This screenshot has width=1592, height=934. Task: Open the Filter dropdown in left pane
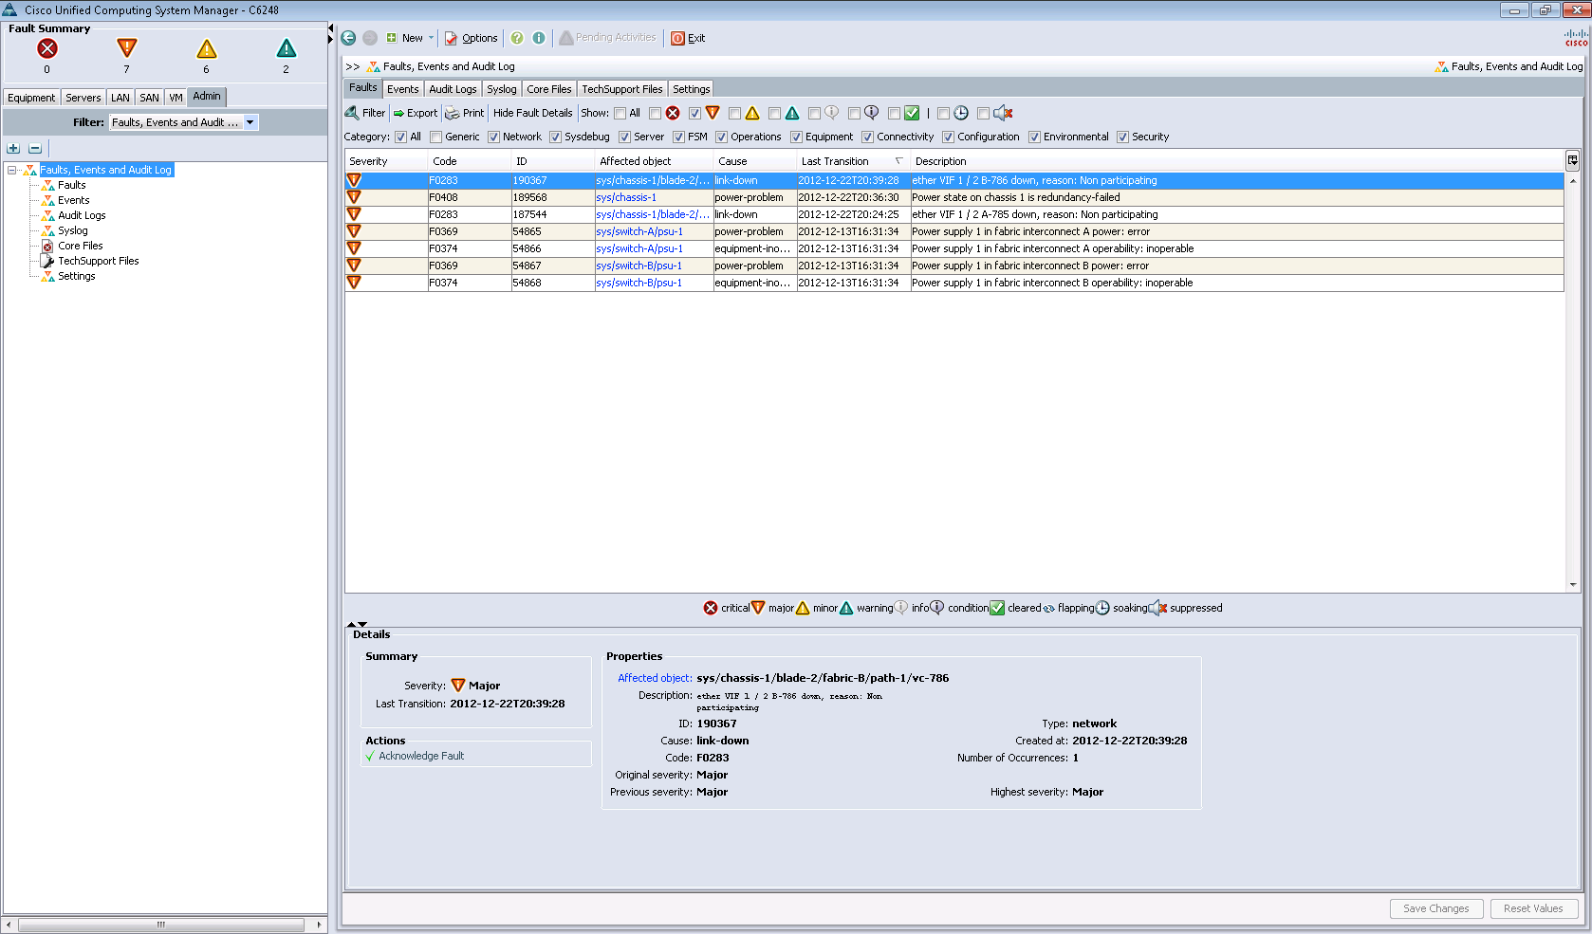click(250, 122)
